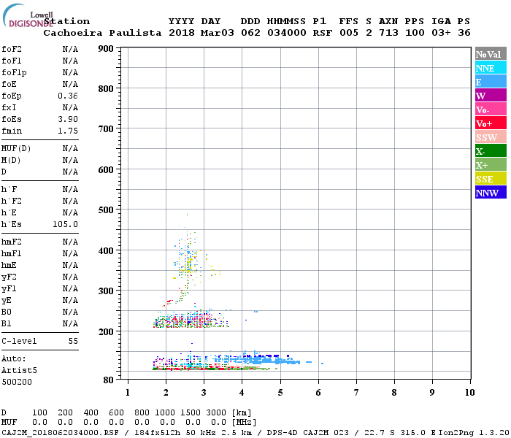Click the IGA value 03+
The image size is (511, 438).
point(441,33)
